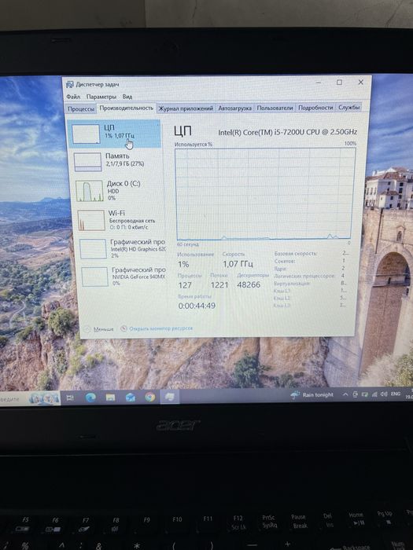Switch to the Процессы tab
Viewport: 413px width, 550px height.
[81, 108]
